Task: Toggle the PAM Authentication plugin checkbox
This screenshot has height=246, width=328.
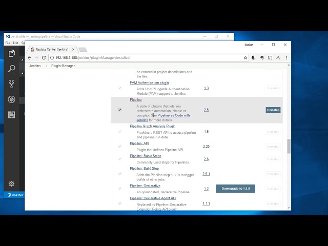Action: [x=120, y=88]
